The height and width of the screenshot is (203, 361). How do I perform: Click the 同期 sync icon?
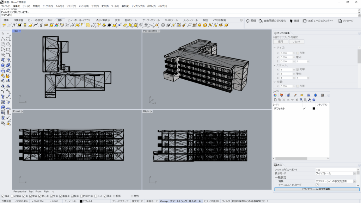tap(248, 21)
